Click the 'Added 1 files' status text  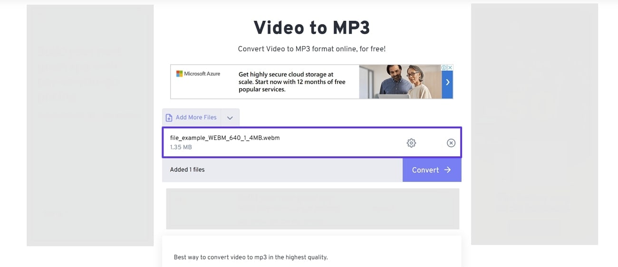tap(187, 170)
